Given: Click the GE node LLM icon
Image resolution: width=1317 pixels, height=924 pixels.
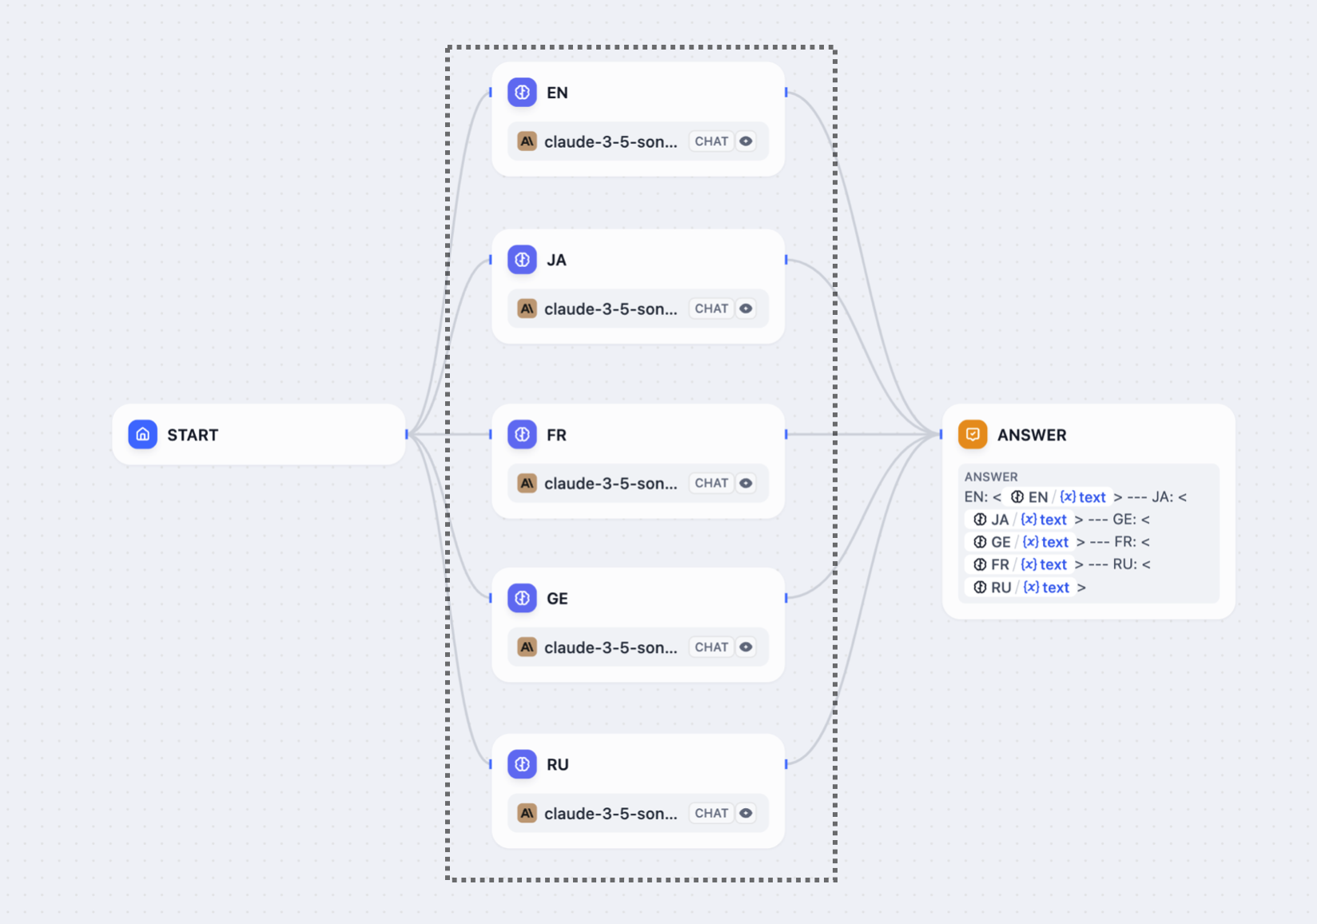Looking at the screenshot, I should (522, 598).
